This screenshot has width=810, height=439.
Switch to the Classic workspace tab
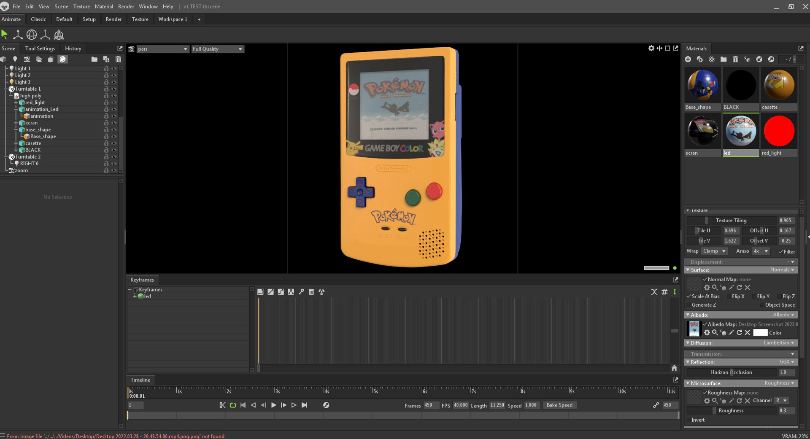[38, 19]
